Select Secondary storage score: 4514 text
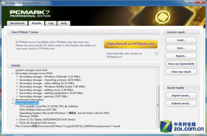 [x=34, y=73]
